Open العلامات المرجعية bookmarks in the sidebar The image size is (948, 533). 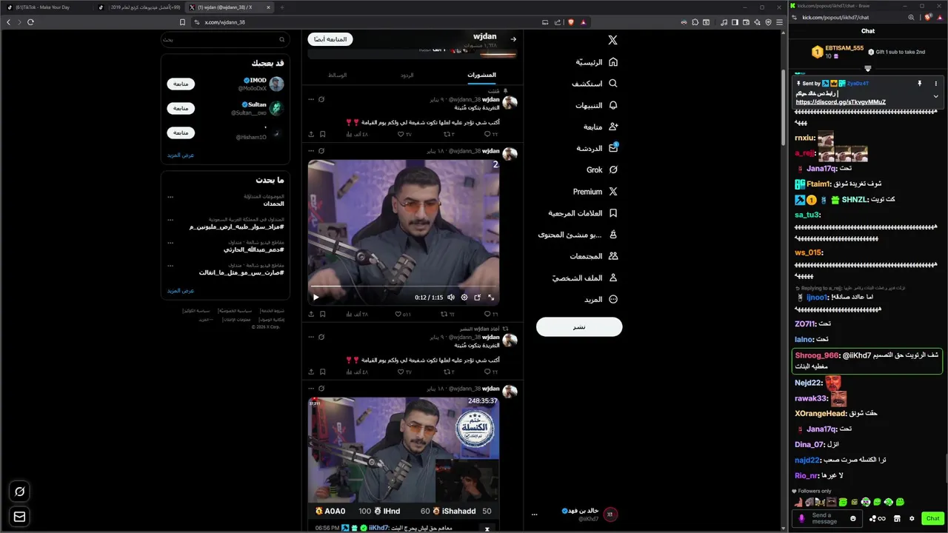[x=583, y=212]
